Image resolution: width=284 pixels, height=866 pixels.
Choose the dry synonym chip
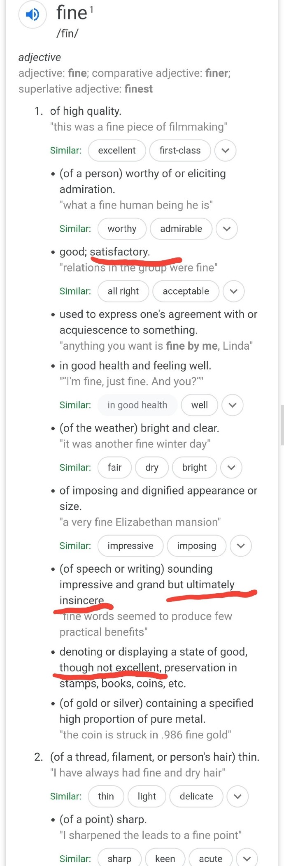pyautogui.click(x=152, y=468)
